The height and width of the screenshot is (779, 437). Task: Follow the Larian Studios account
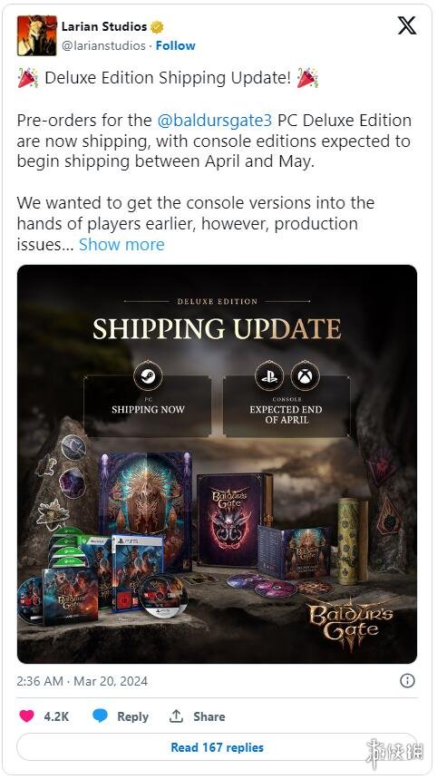click(x=175, y=45)
